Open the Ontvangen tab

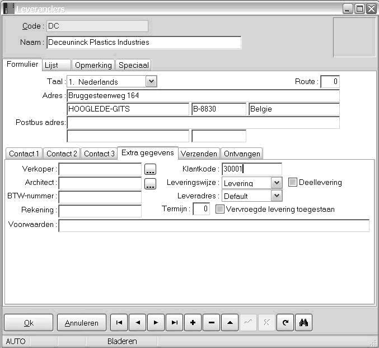pos(242,154)
